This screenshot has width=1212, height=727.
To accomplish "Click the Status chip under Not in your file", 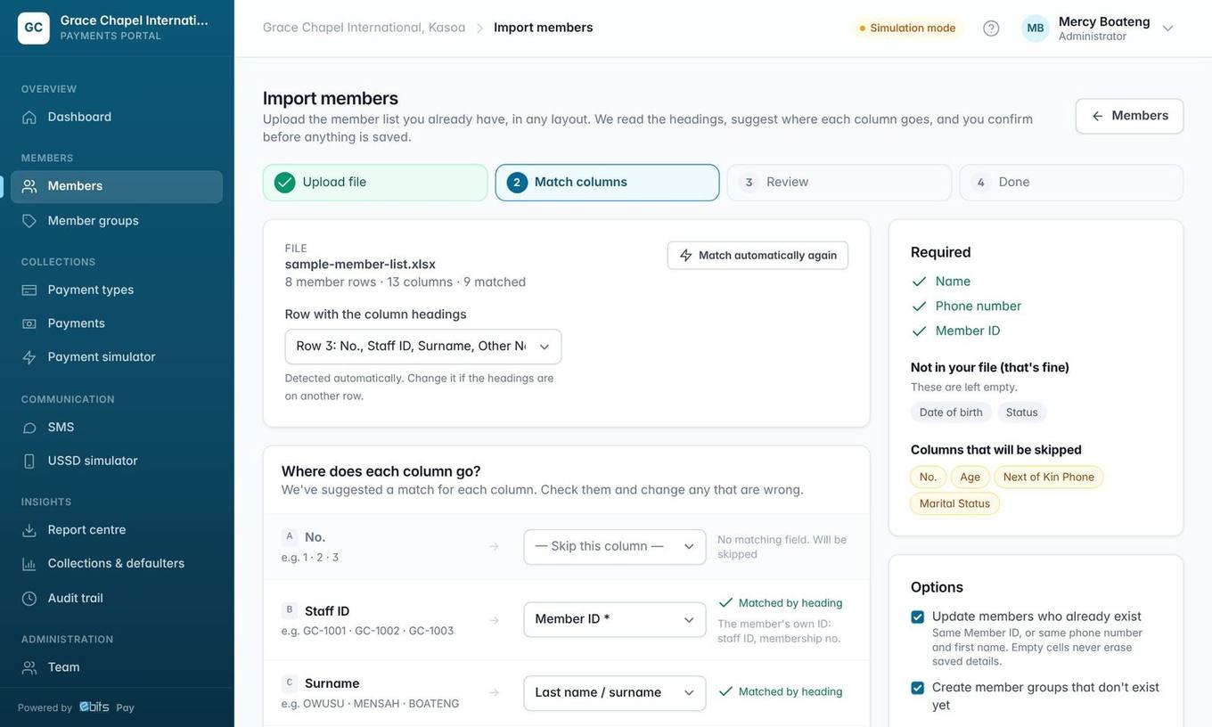I will [1022, 413].
